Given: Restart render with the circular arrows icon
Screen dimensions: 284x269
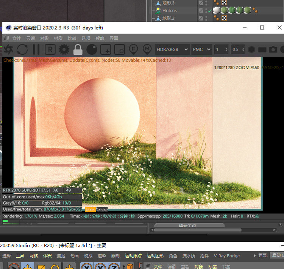Looking at the screenshot, I should coord(22,49).
